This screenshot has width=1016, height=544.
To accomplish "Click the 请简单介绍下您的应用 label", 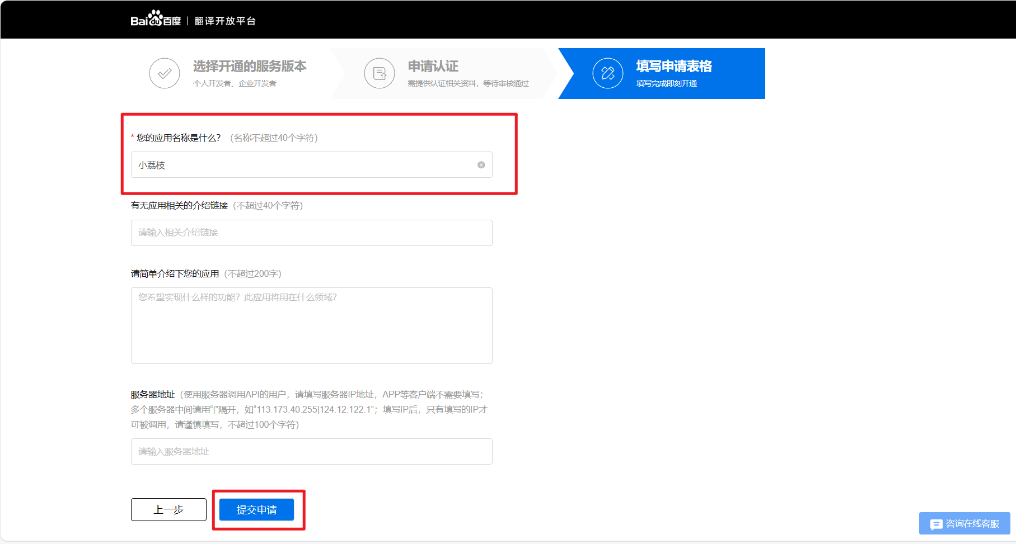I will [x=176, y=273].
